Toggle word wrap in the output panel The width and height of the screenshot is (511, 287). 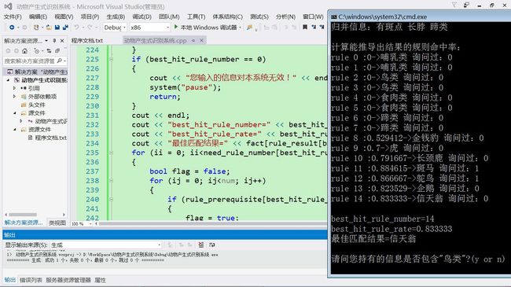point(212,245)
